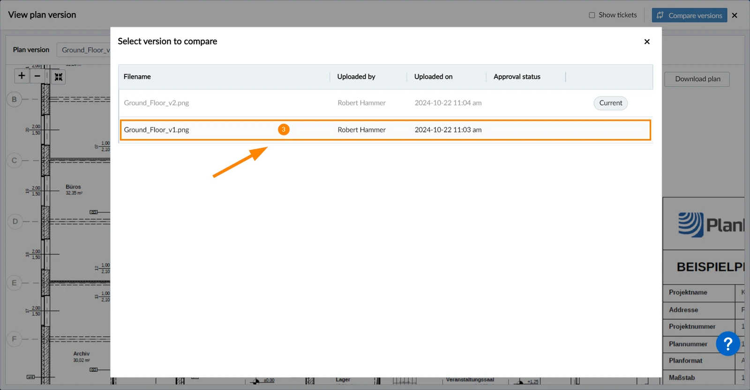Click the Planl logo on the plan
The width and height of the screenshot is (750, 390).
[711, 225]
